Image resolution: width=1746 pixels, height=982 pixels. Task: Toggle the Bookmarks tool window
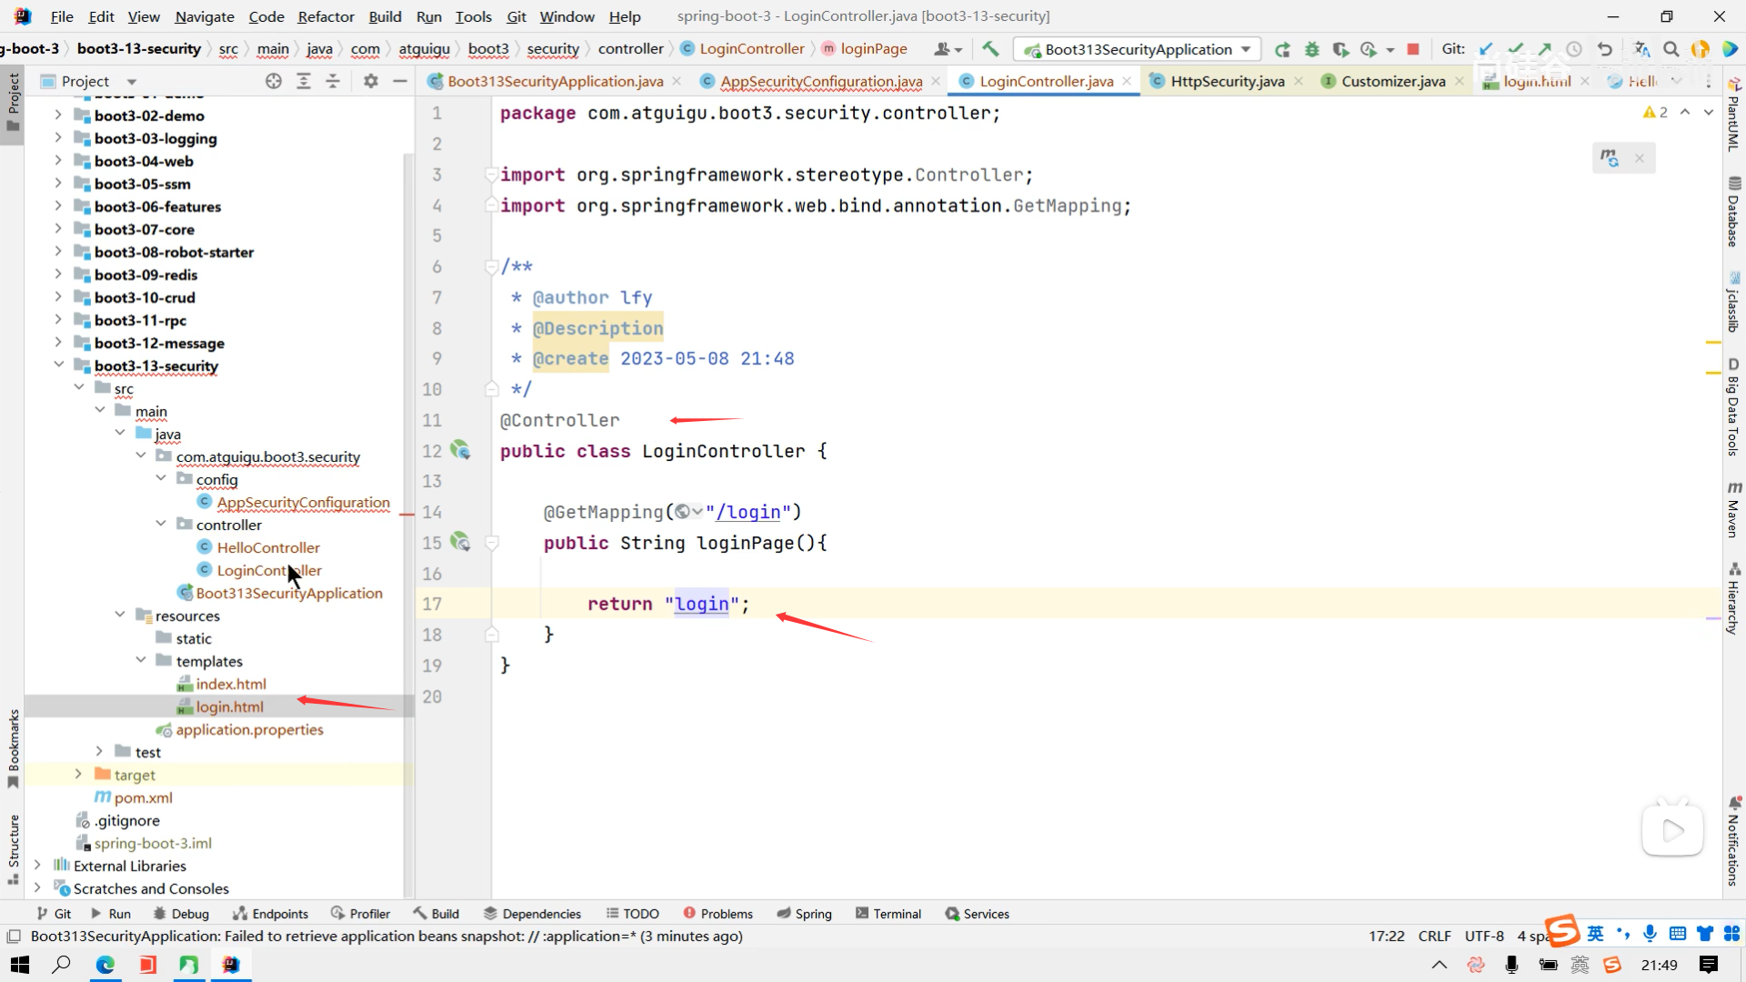tap(14, 747)
